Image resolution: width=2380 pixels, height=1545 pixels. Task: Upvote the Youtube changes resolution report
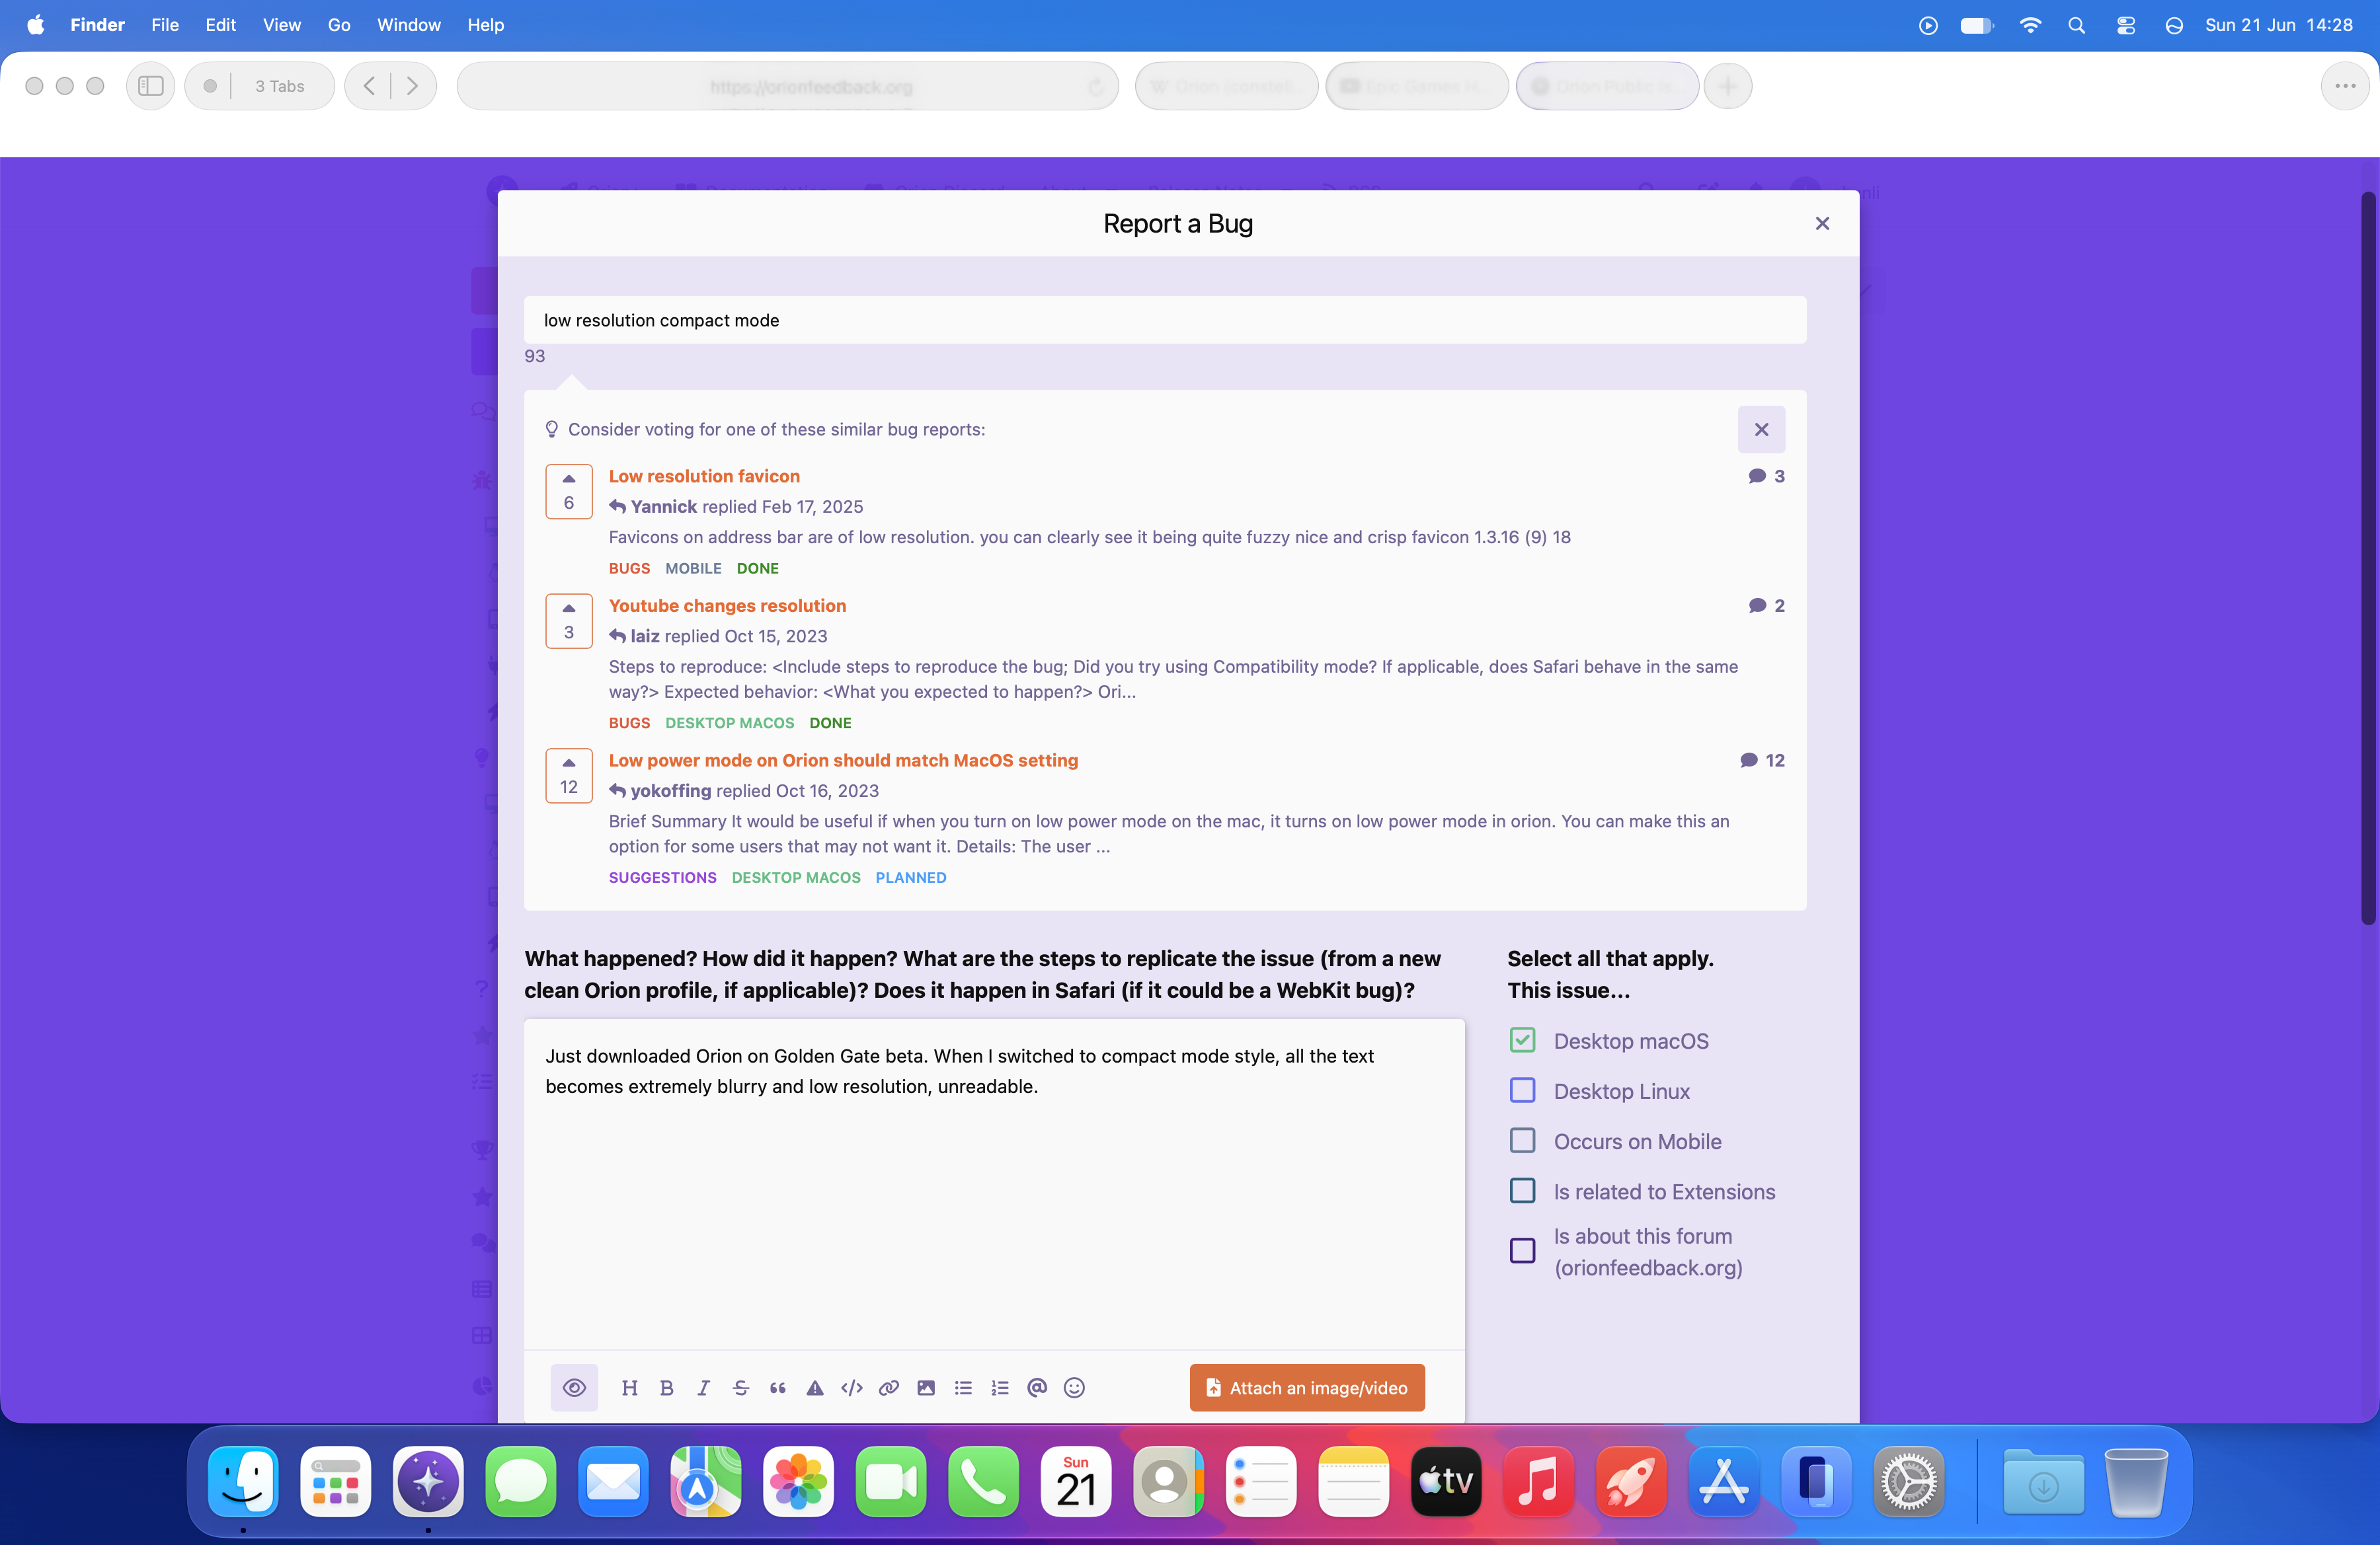569,621
